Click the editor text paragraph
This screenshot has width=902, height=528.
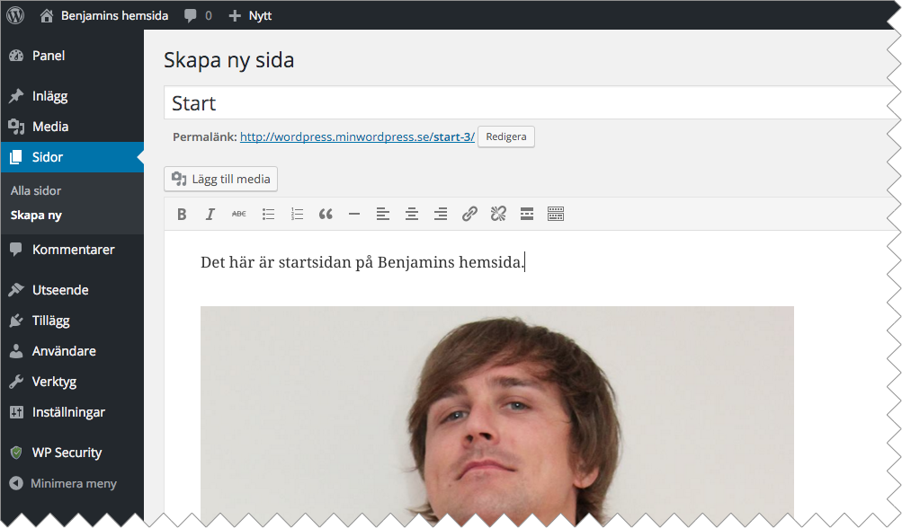pyautogui.click(x=362, y=262)
